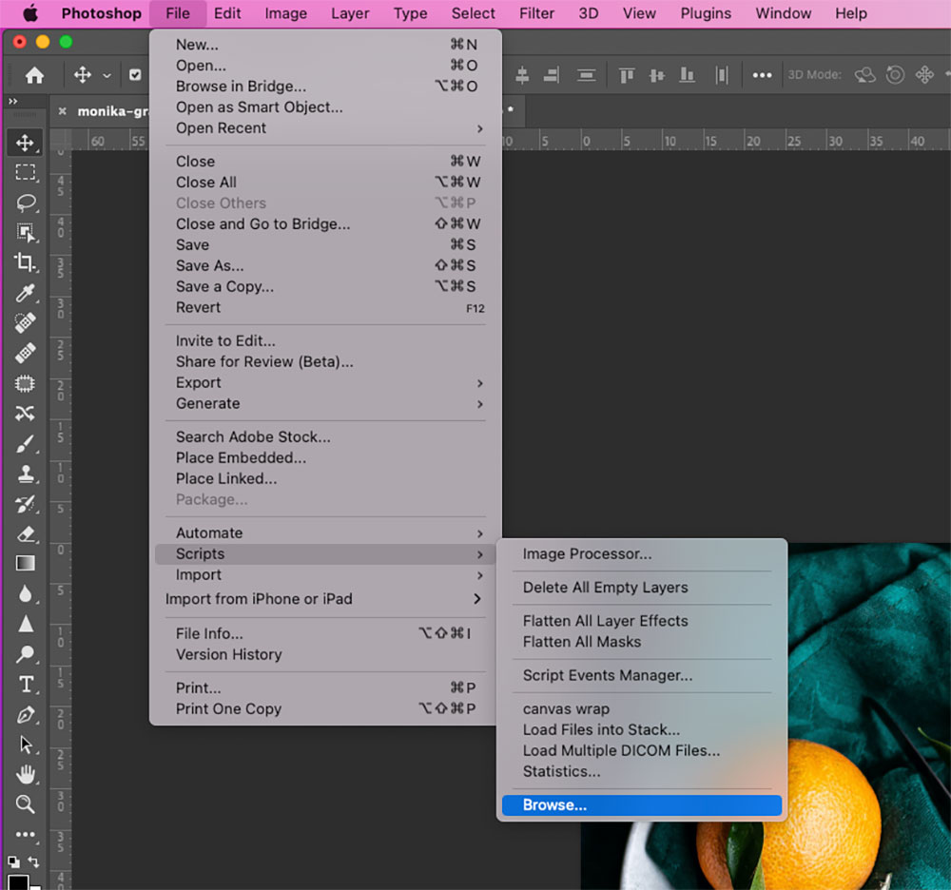The image size is (951, 890).
Task: Select the Pen tool
Action: tap(25, 715)
